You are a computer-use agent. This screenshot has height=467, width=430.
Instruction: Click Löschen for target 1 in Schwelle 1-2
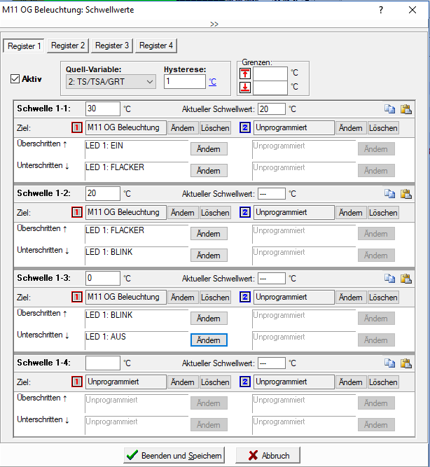(215, 213)
